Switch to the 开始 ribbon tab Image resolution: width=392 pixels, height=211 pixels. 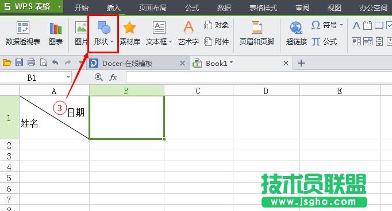pyautogui.click(x=82, y=7)
